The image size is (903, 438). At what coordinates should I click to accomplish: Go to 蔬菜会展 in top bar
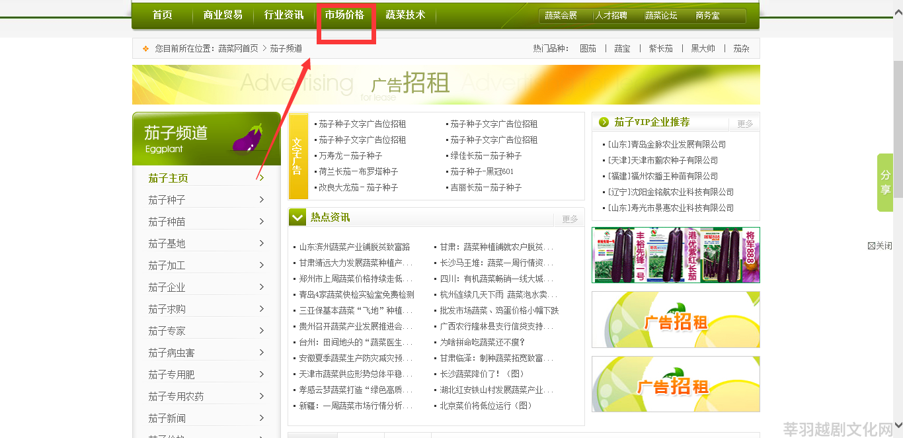coord(561,15)
